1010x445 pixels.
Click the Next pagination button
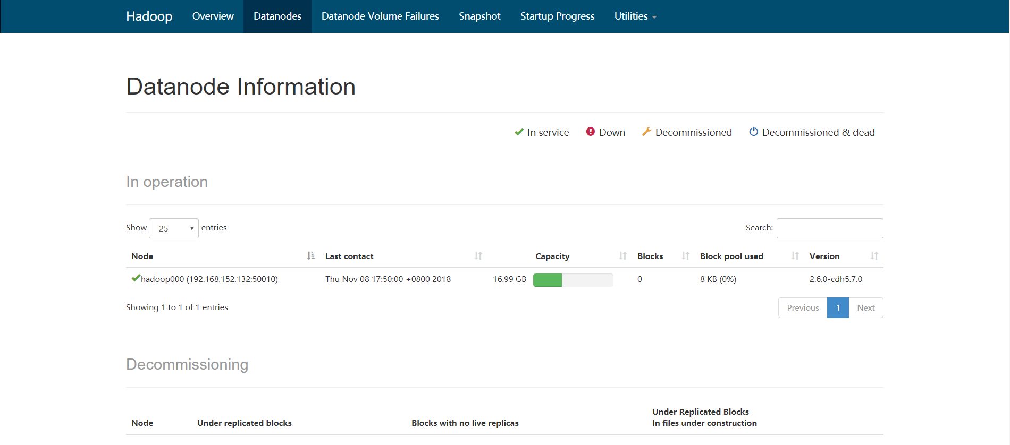[865, 308]
